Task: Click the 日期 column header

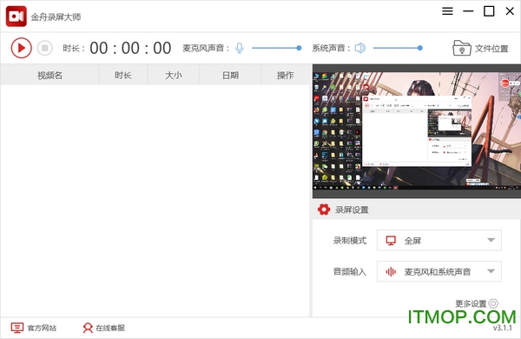Action: point(230,76)
